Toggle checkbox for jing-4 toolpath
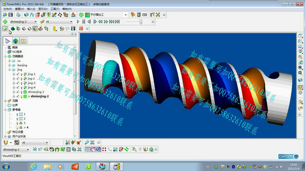This screenshot has width=305, height=171. [18, 88]
